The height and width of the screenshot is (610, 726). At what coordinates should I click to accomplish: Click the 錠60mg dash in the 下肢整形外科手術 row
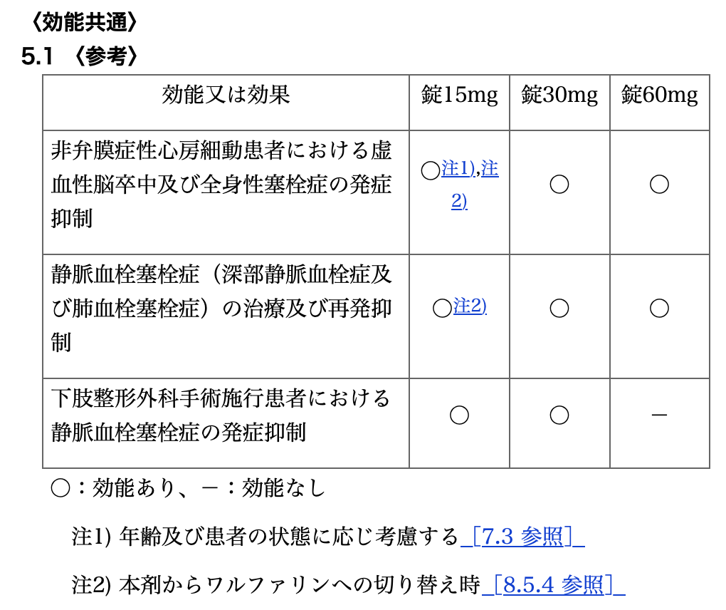pos(659,415)
